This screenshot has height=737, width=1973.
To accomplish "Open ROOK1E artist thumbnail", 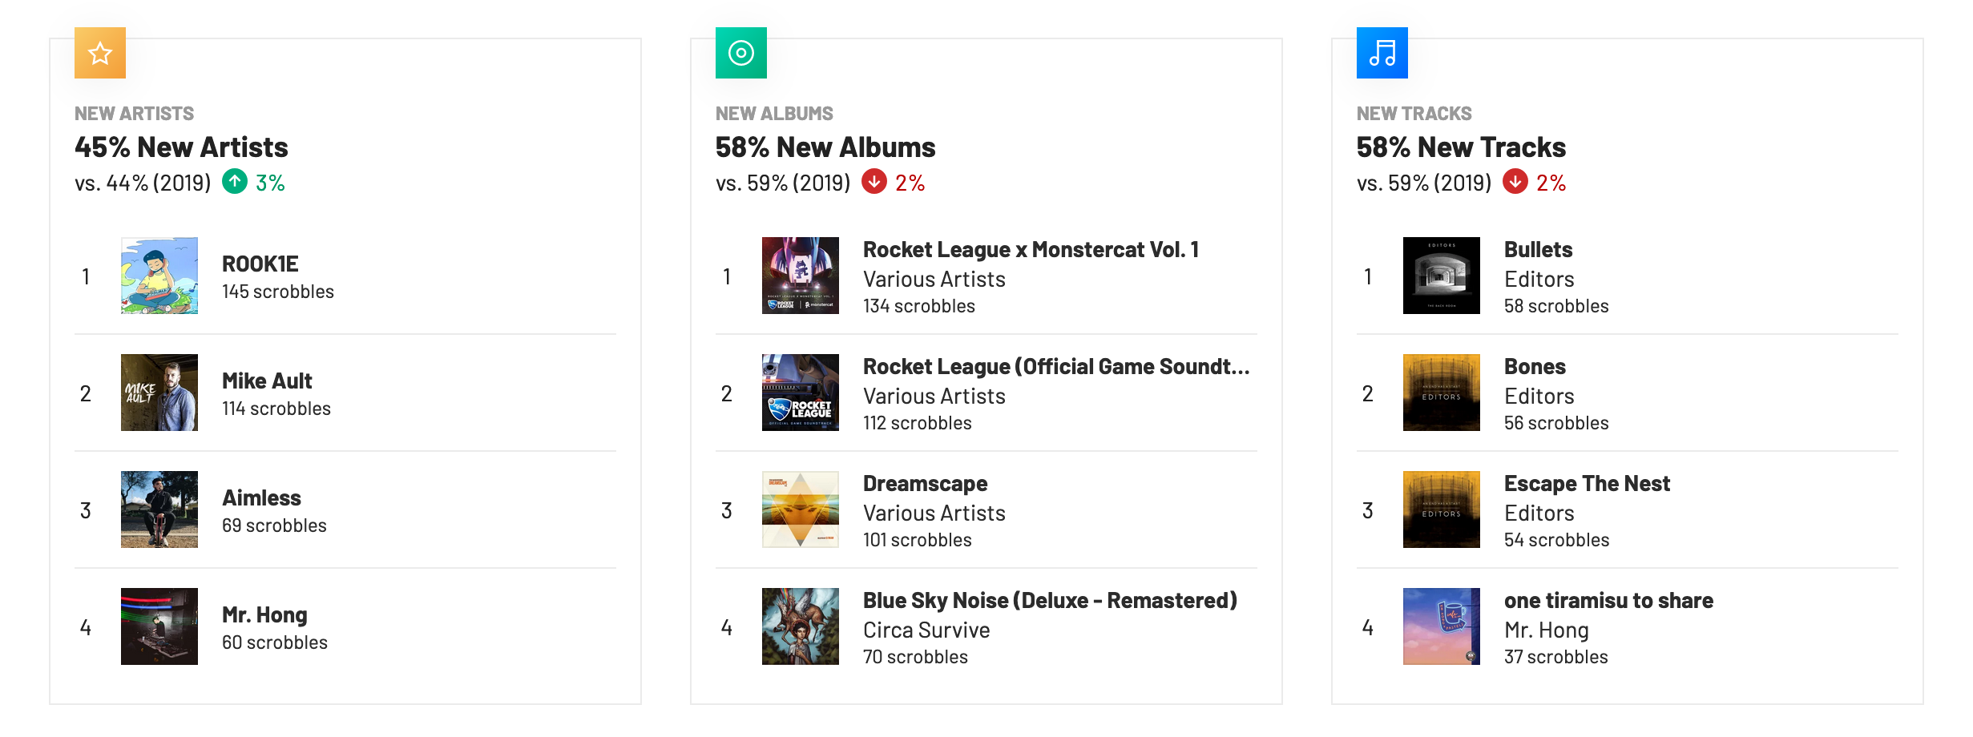I will click(159, 276).
